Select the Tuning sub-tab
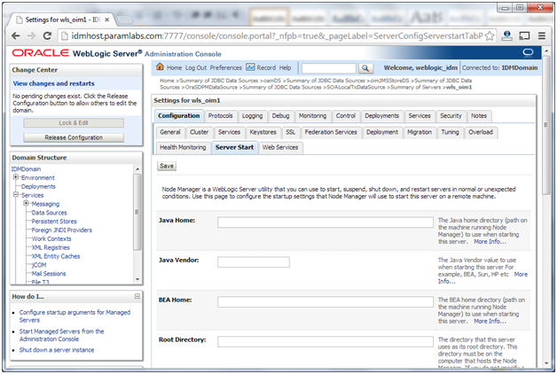 [450, 132]
